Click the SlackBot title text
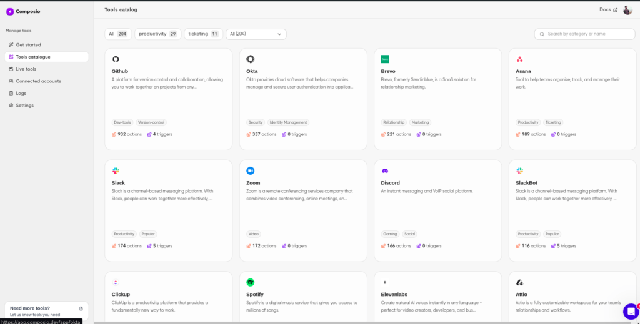This screenshot has width=640, height=324. tap(526, 183)
